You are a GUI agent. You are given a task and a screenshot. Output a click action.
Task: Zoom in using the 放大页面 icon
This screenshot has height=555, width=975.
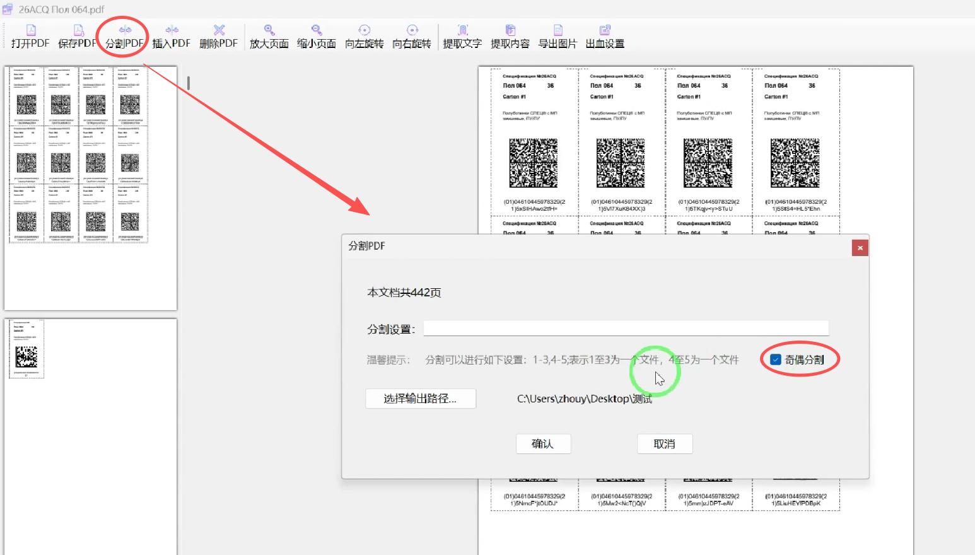[268, 36]
